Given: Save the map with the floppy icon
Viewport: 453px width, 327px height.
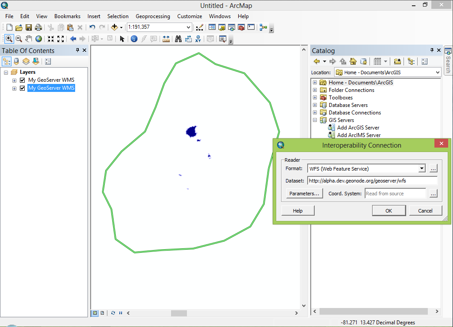Looking at the screenshot, I should tap(29, 27).
